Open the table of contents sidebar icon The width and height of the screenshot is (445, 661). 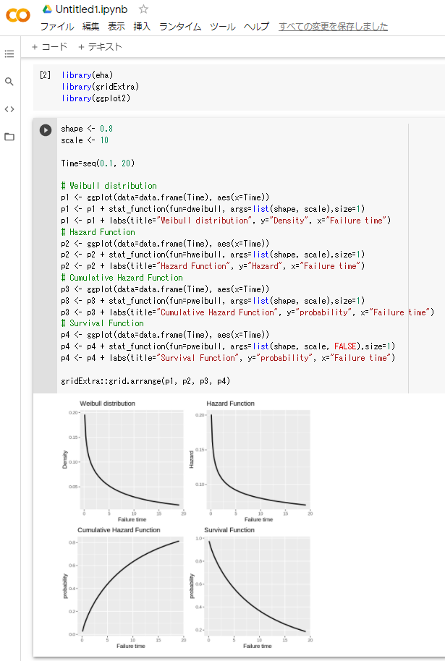(9, 54)
